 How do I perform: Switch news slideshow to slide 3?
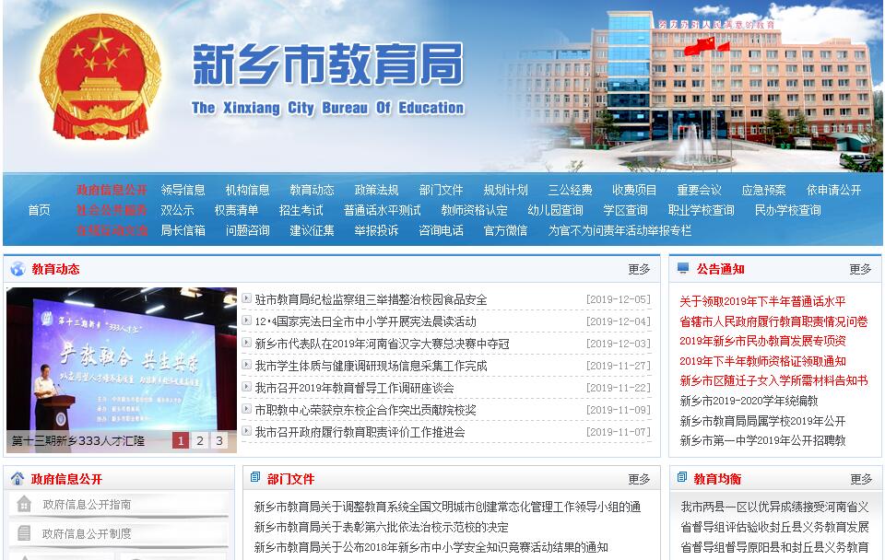219,440
